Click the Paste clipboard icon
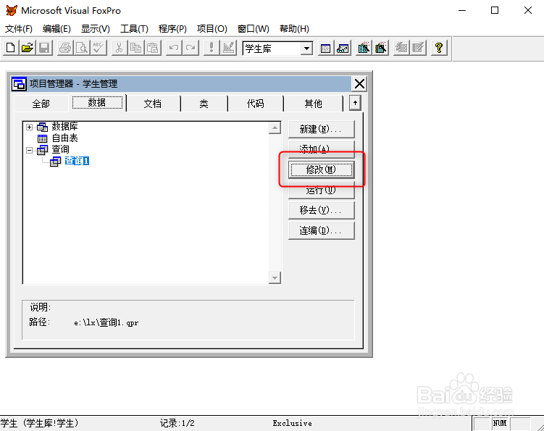544x431 pixels. click(153, 48)
